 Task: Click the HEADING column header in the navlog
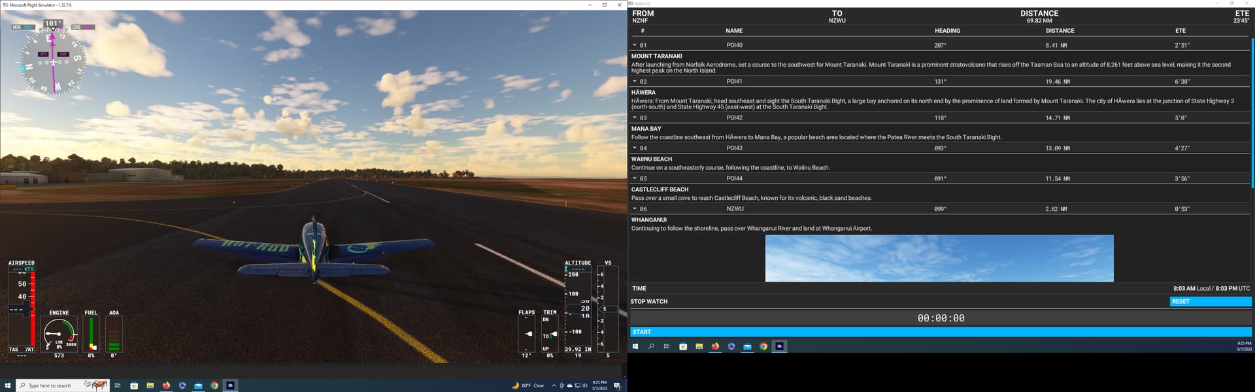click(947, 31)
